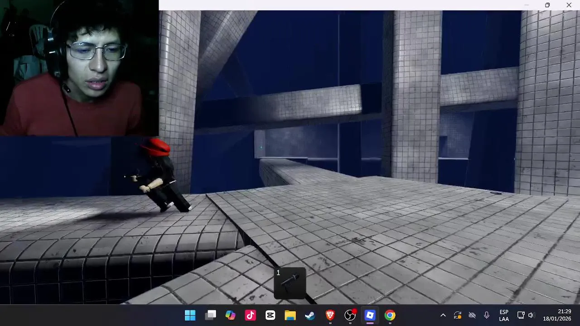Launch Microsoft Copilot from the taskbar

(x=230, y=315)
